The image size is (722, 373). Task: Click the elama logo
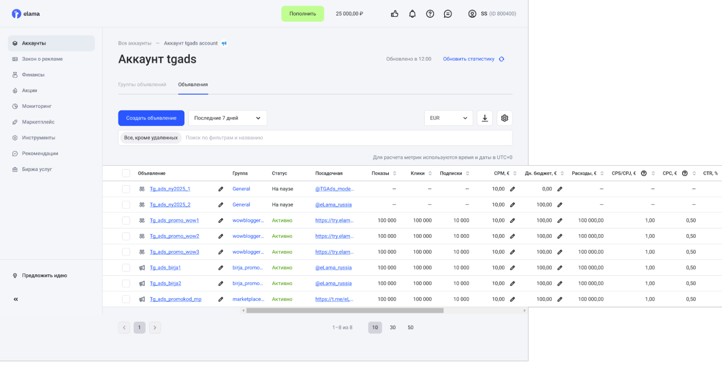(x=26, y=14)
